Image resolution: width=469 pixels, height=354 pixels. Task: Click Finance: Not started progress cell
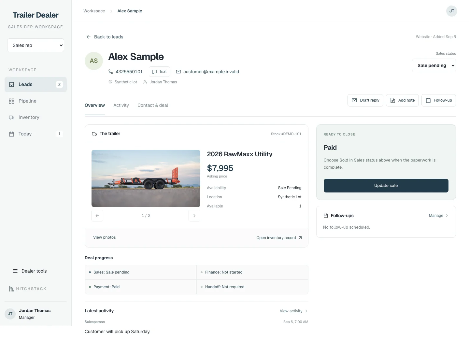(x=252, y=272)
